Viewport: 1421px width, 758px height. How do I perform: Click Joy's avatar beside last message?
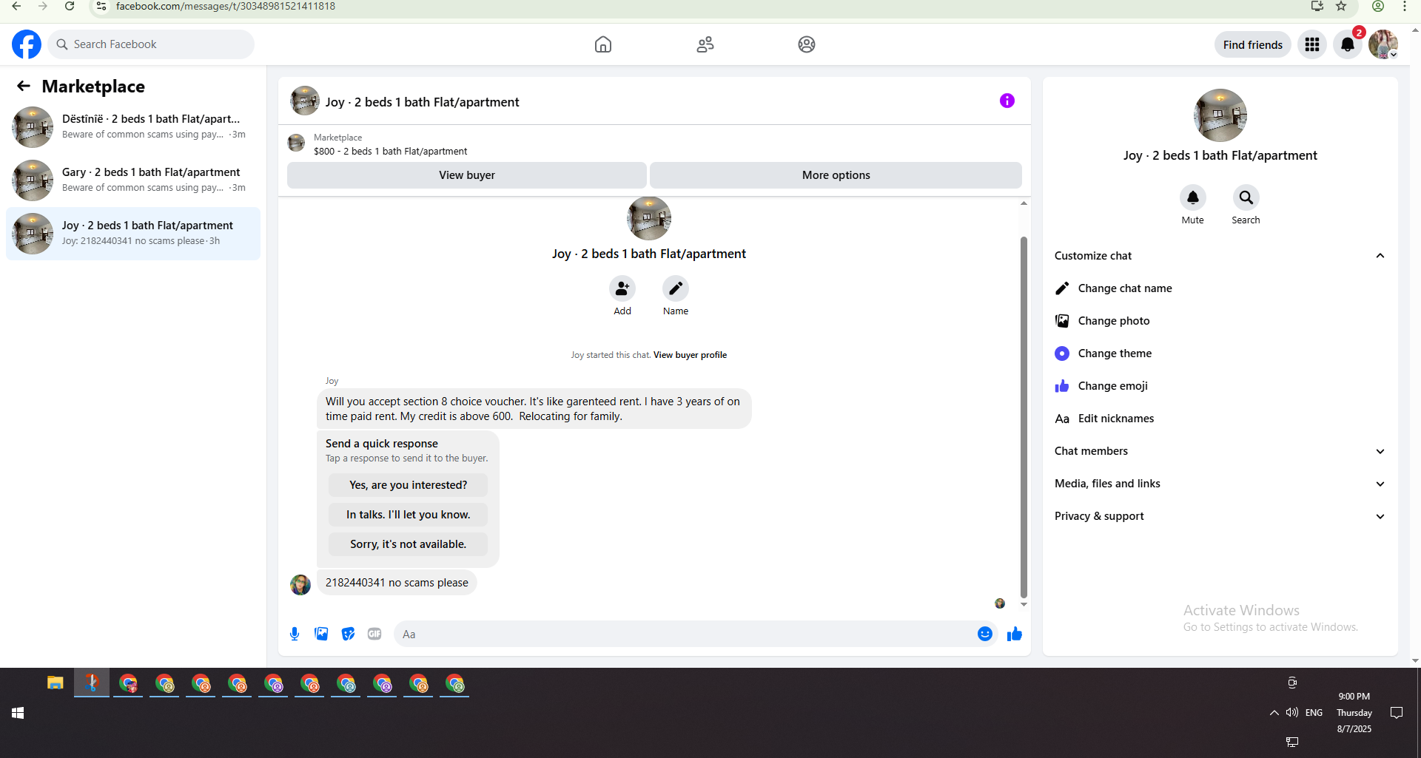[x=300, y=584]
